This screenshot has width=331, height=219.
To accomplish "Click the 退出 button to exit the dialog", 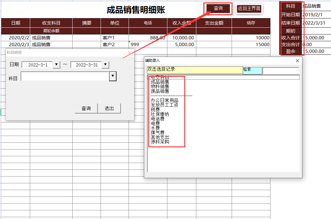I will [x=109, y=108].
